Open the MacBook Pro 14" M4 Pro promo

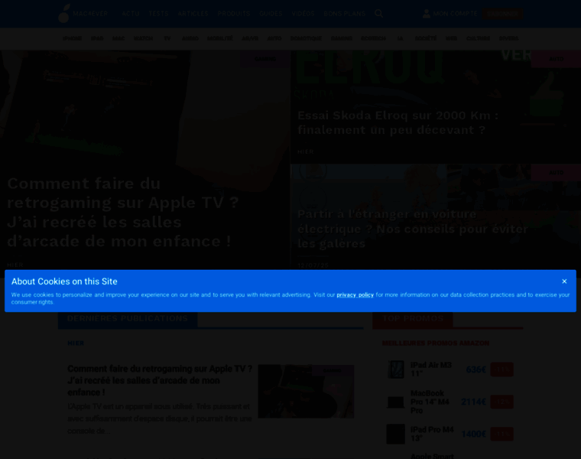[430, 402]
